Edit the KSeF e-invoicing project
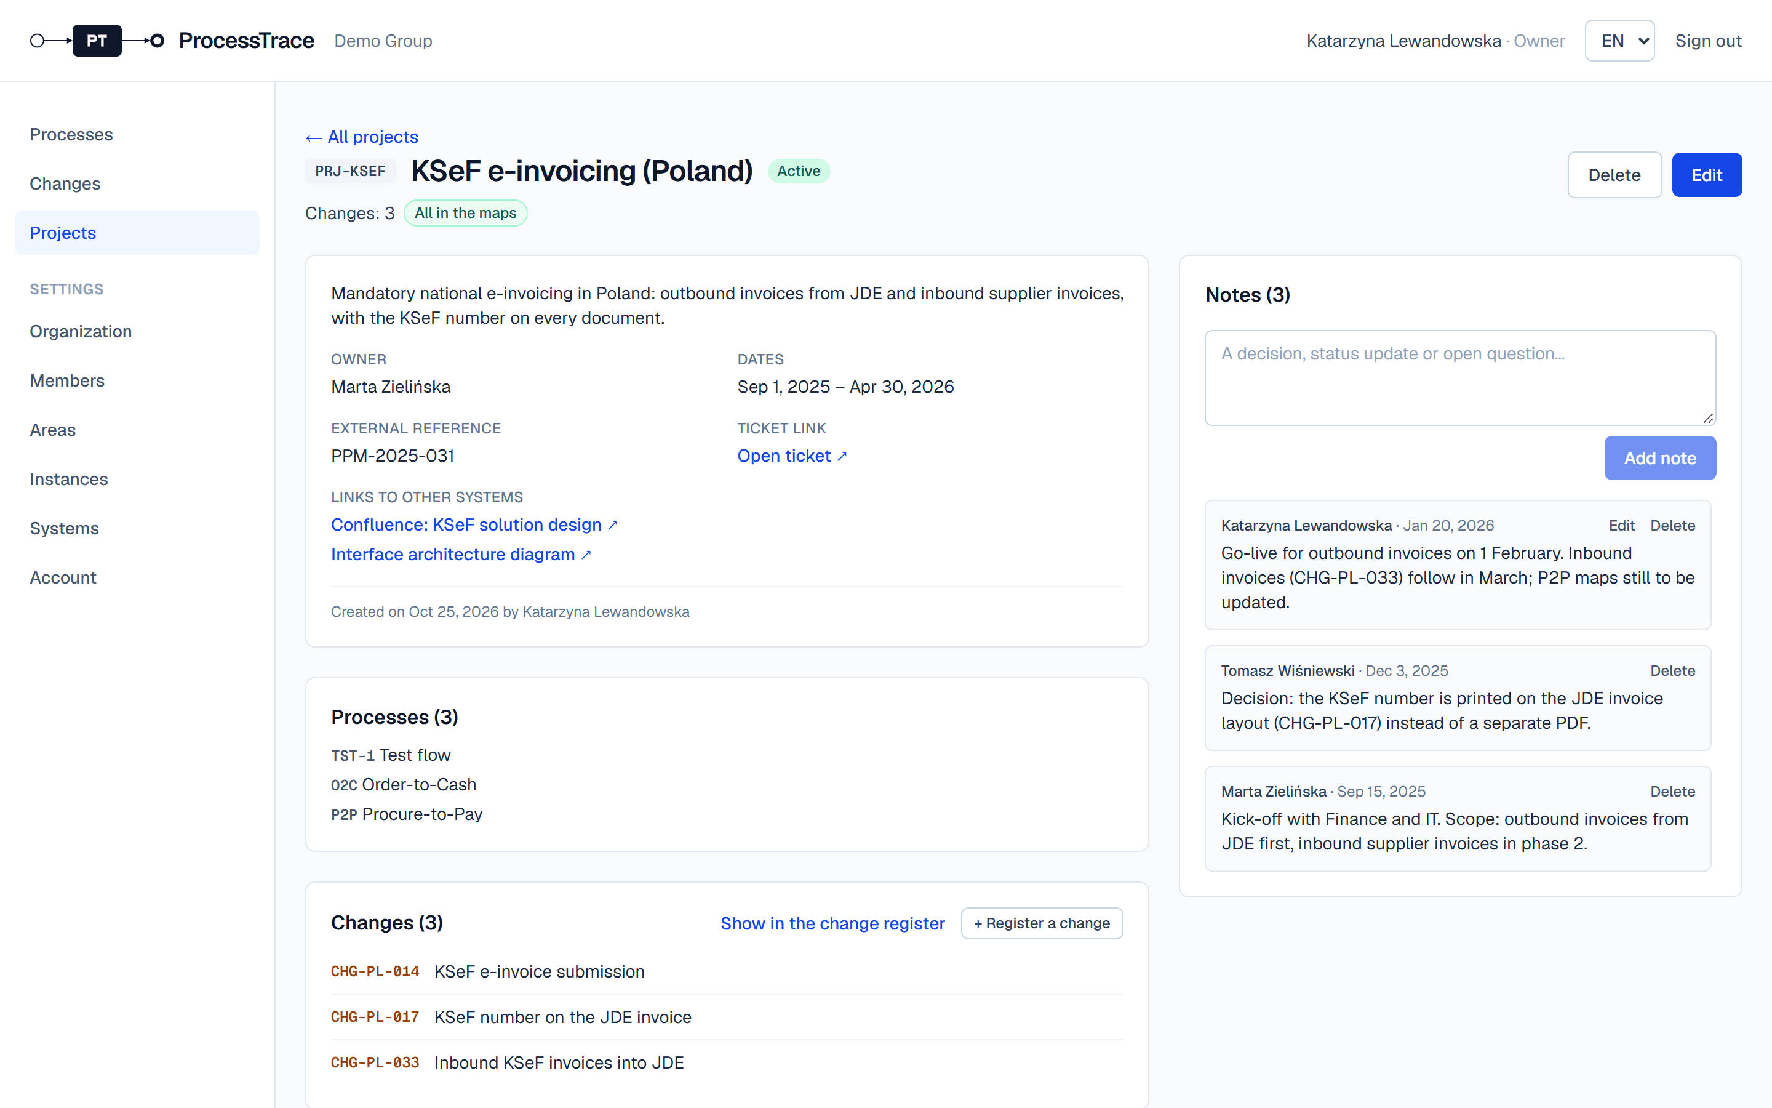Screen dimensions: 1772x1108 (x=1707, y=174)
